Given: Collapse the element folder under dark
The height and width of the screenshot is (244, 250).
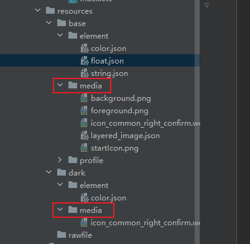Looking at the screenshot, I should pos(60,184).
